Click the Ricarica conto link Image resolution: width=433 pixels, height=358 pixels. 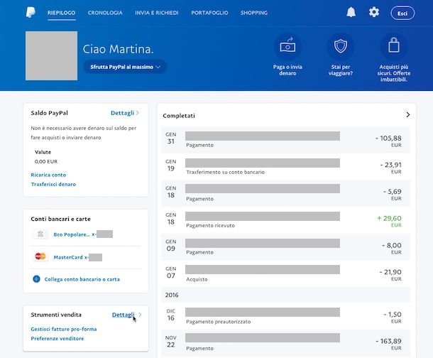click(x=48, y=175)
